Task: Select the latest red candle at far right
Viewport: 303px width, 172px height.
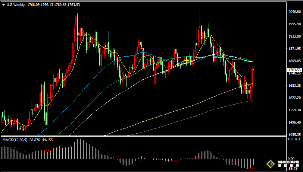Action: (x=253, y=76)
